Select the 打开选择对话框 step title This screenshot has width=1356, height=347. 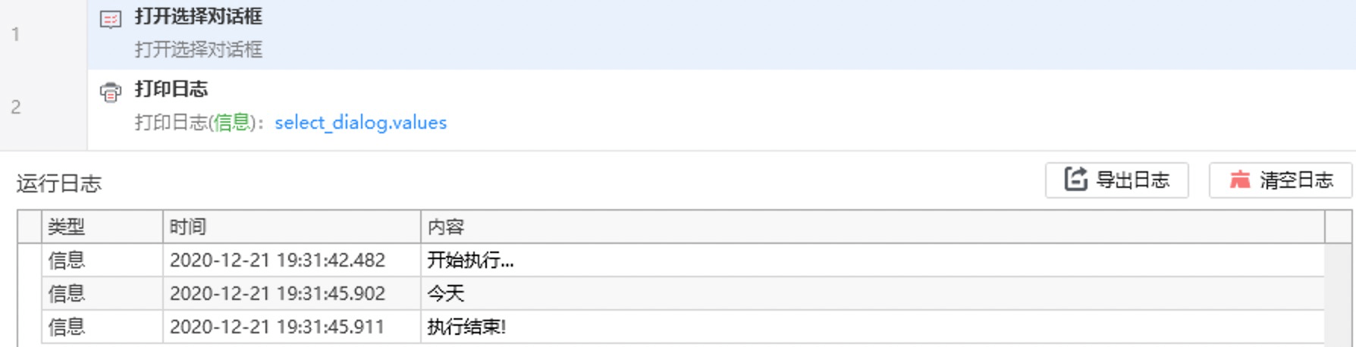(x=198, y=17)
